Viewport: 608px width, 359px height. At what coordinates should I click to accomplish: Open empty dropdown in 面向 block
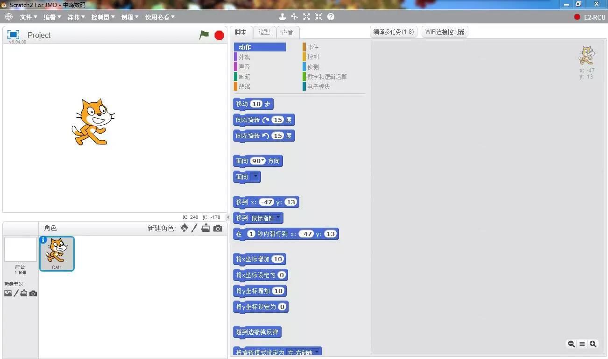tap(255, 177)
